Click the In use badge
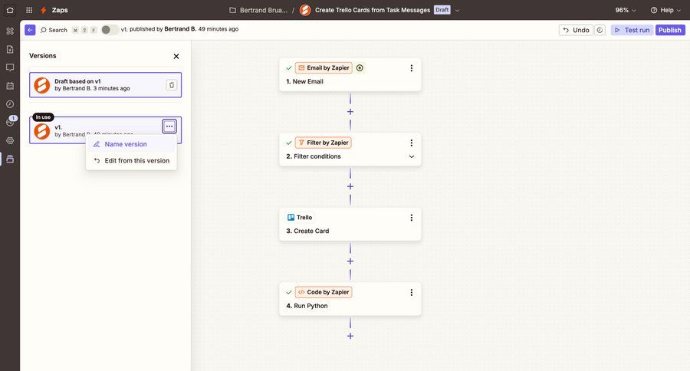The image size is (690, 371). [43, 117]
